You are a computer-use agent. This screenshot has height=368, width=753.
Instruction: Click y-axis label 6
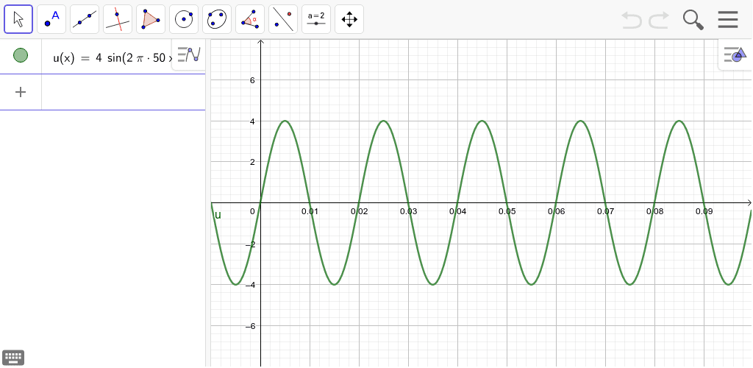click(x=252, y=79)
